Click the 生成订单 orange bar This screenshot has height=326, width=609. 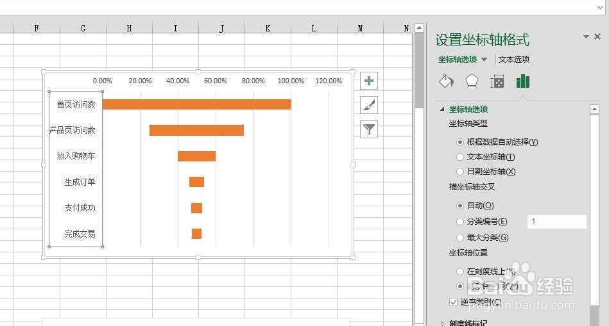(x=196, y=182)
